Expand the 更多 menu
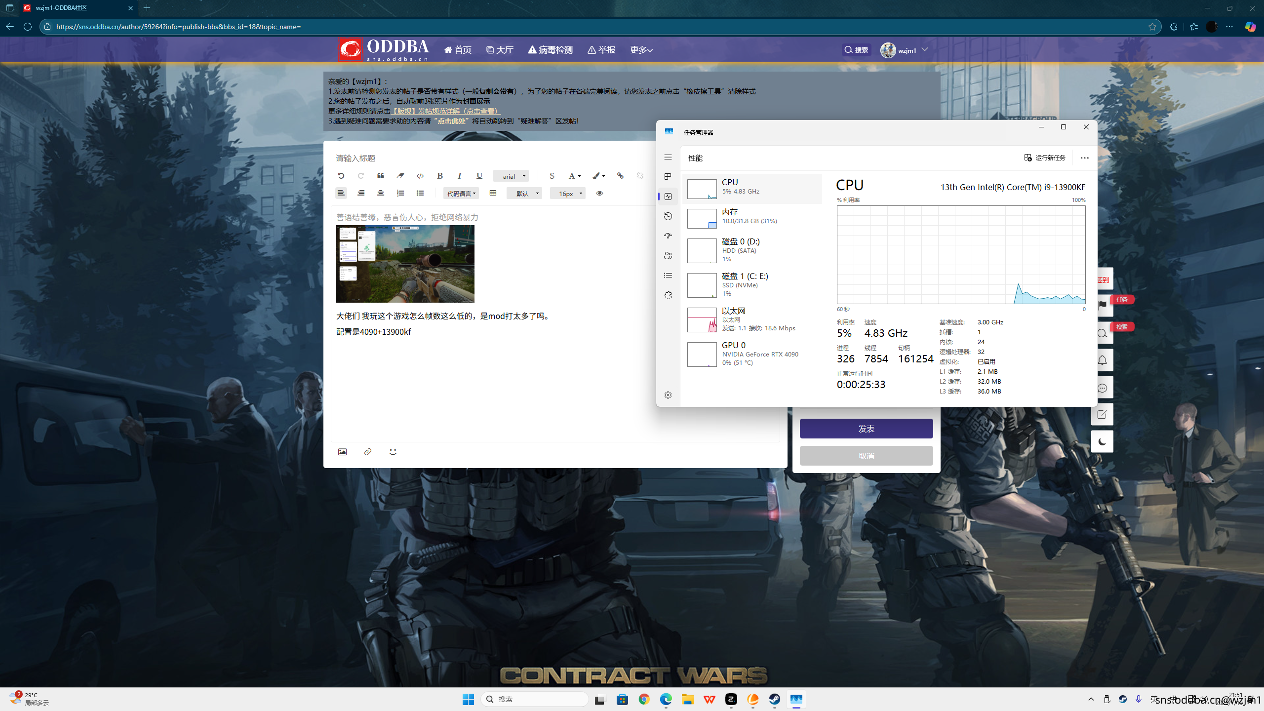Screen dimensions: 1264x711 coord(641,50)
